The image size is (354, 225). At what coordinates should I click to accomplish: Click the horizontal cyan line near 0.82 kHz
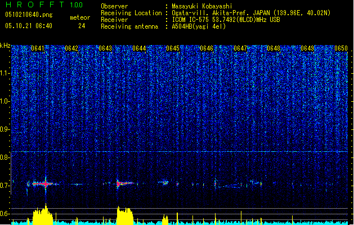180,152
